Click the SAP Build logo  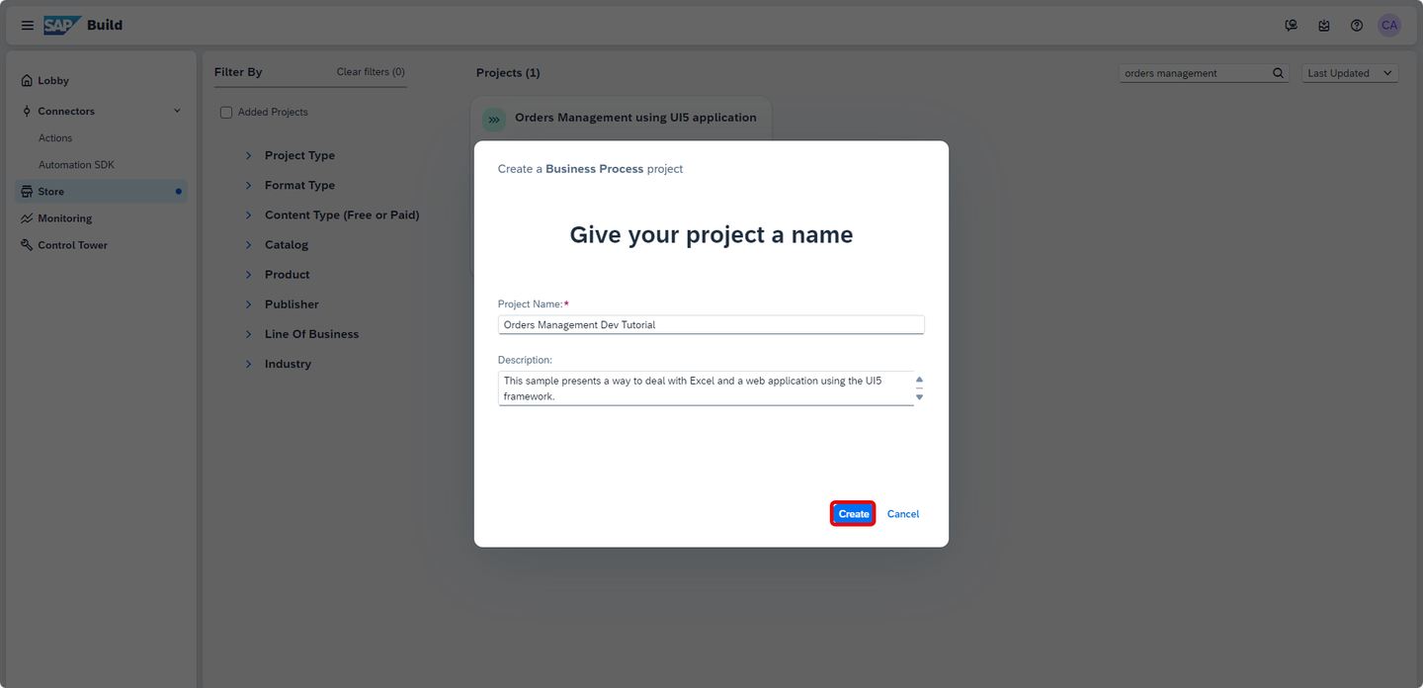tap(83, 25)
